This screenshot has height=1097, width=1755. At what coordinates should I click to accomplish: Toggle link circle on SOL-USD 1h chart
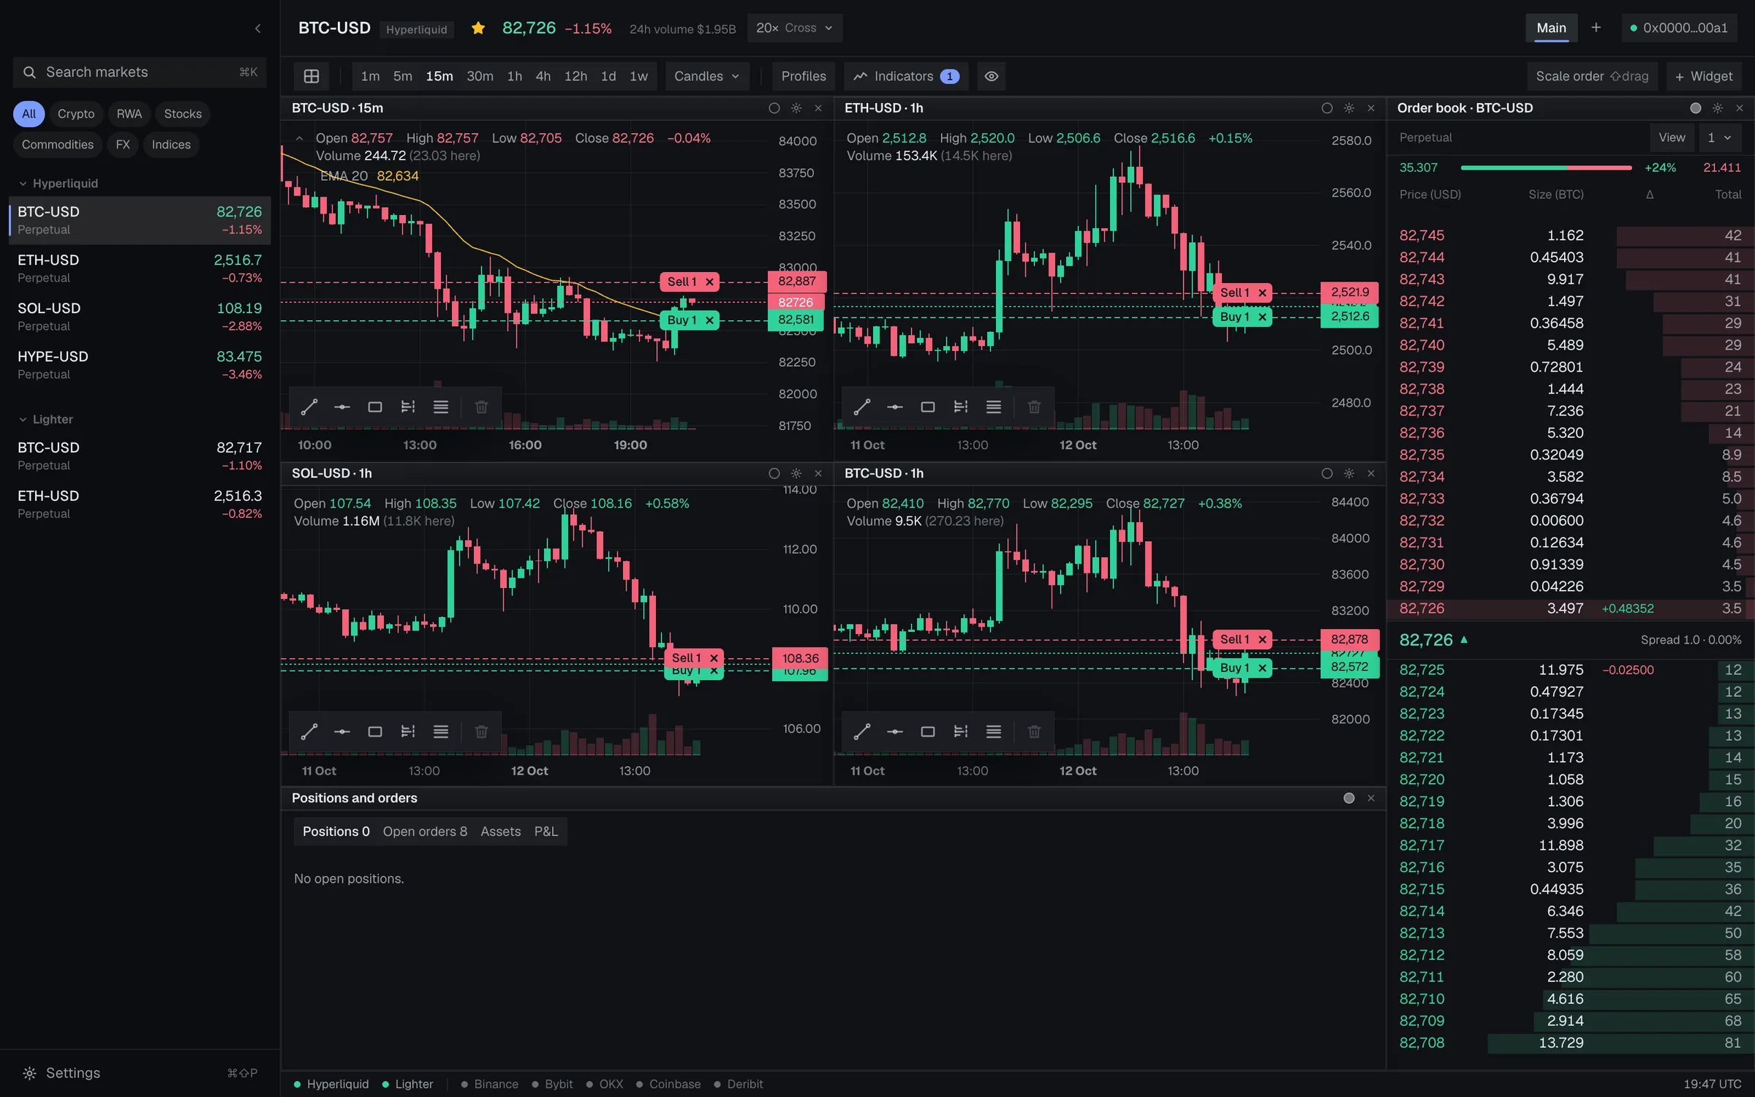click(774, 474)
